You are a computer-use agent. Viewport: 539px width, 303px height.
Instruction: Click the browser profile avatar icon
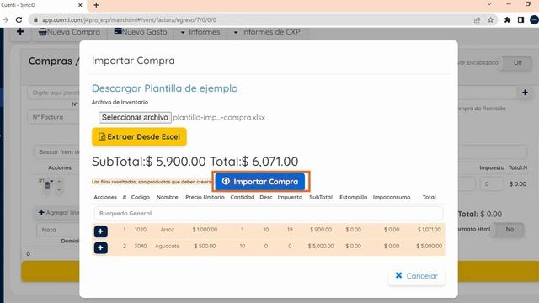click(535, 20)
